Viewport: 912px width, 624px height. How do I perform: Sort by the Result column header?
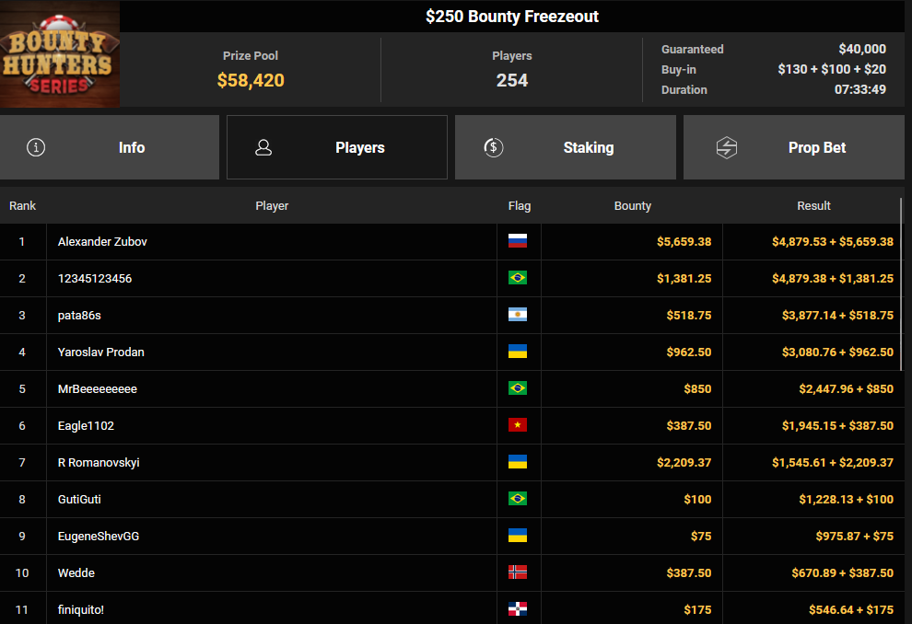pyautogui.click(x=813, y=206)
